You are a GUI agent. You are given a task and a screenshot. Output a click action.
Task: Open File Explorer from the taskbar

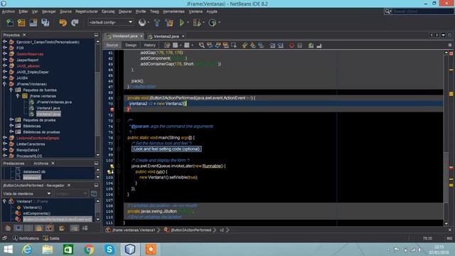48,250
